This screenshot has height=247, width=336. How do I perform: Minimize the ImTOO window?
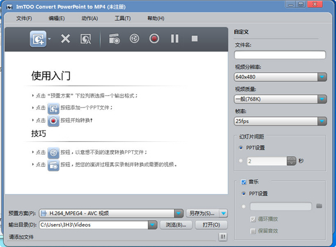pos(290,4)
